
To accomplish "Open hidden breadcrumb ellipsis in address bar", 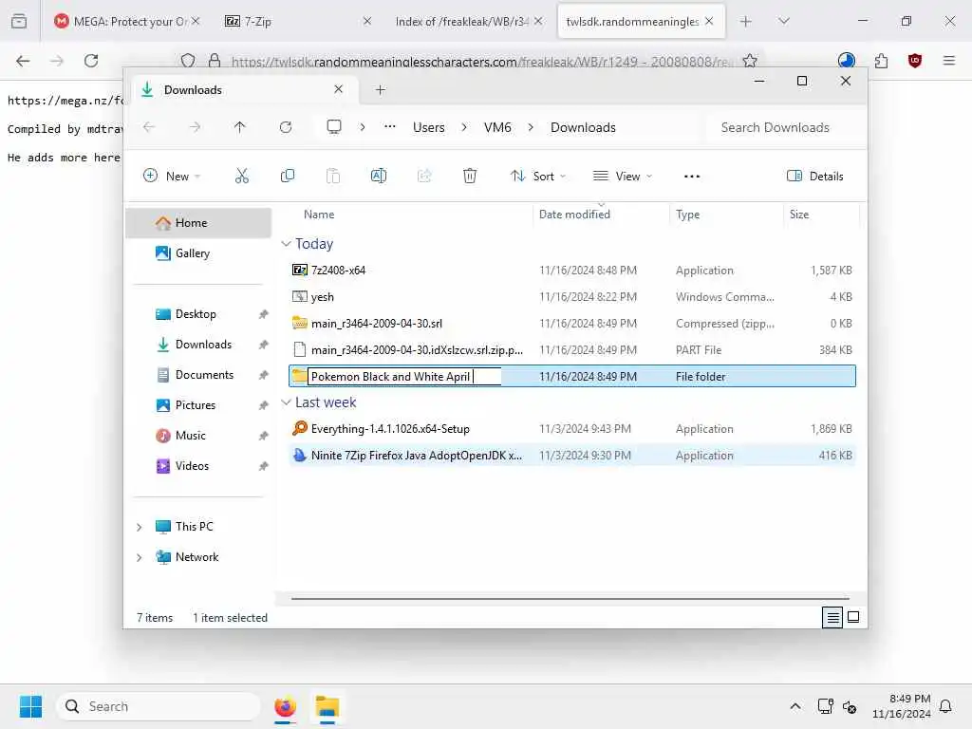I will 390,127.
